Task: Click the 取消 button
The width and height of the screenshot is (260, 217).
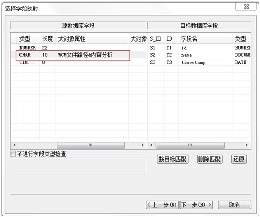Action: [234, 205]
